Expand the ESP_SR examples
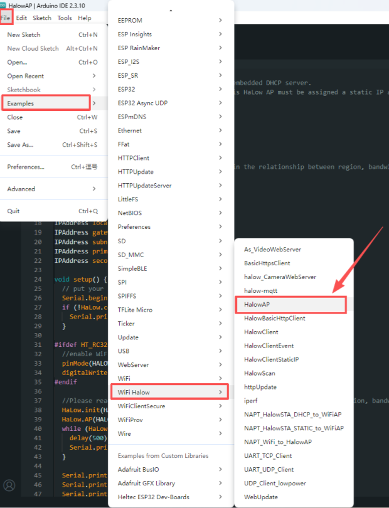 click(x=171, y=75)
